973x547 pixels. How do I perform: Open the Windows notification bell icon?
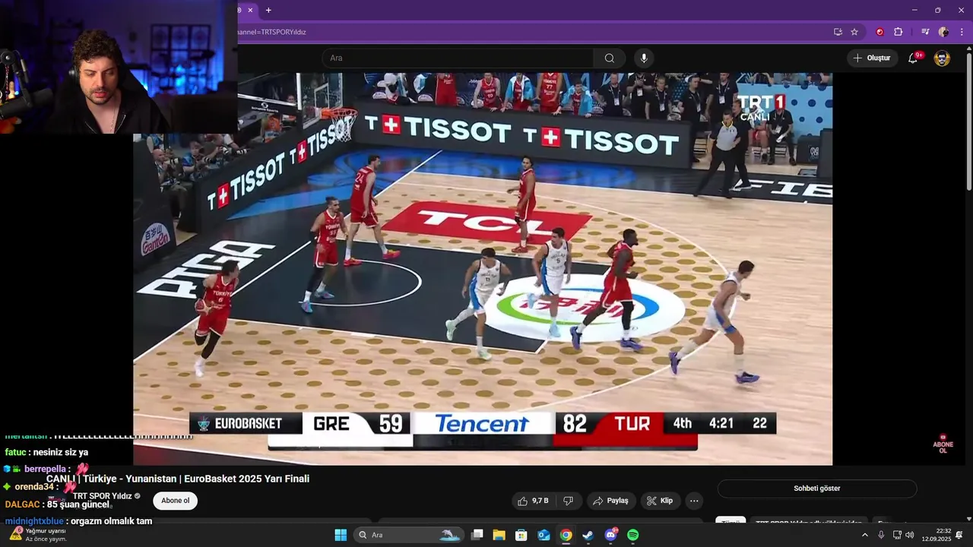tap(959, 535)
